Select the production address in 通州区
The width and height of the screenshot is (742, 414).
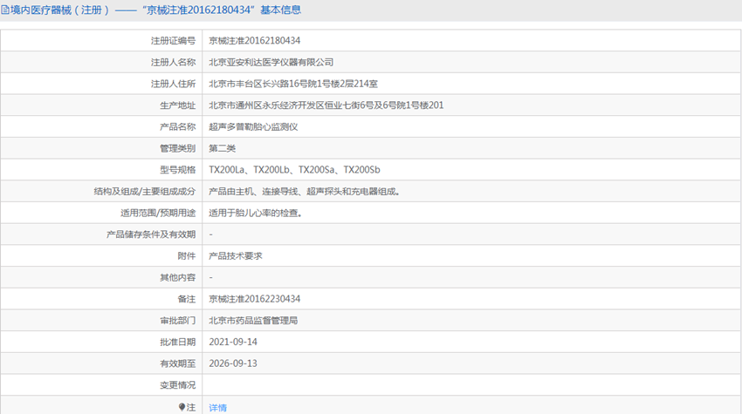[326, 105]
